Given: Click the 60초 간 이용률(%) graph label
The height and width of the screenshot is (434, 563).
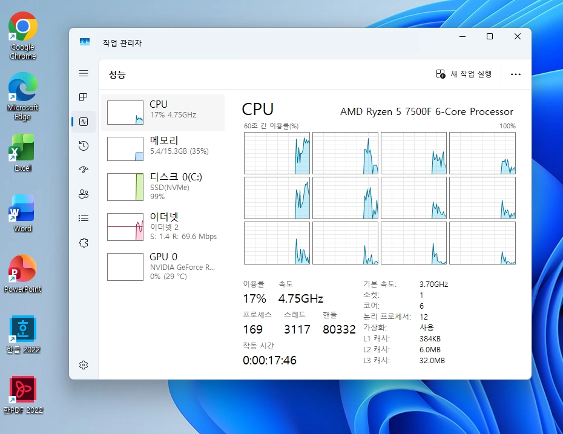Looking at the screenshot, I should coord(271,126).
